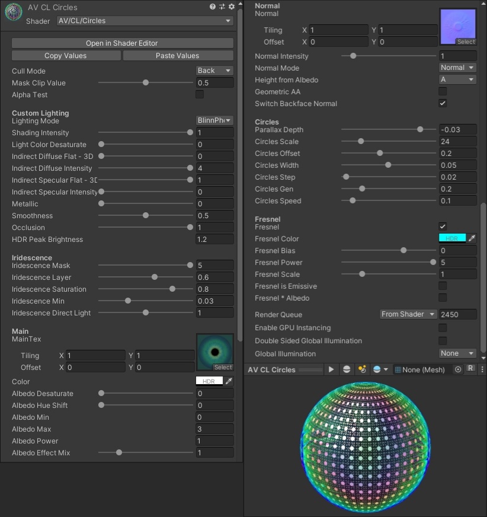Open the preview options three-dot menu
The height and width of the screenshot is (517, 487).
(x=483, y=369)
